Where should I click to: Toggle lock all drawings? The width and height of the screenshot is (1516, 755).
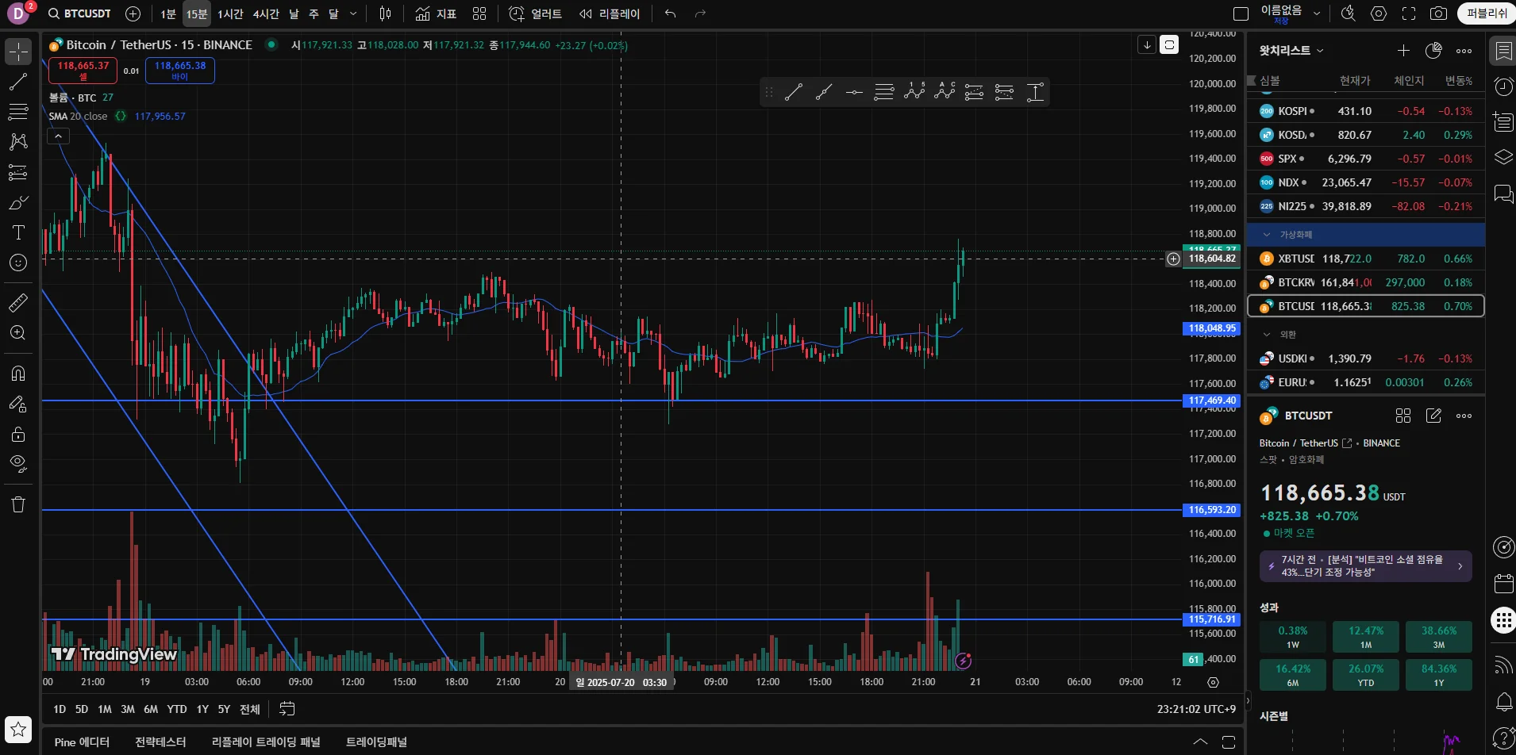[18, 434]
